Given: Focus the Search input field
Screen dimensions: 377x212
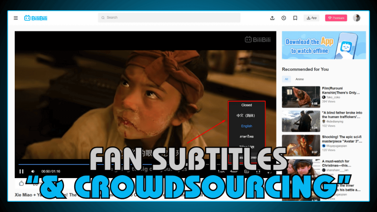Looking at the screenshot, I should (x=169, y=18).
